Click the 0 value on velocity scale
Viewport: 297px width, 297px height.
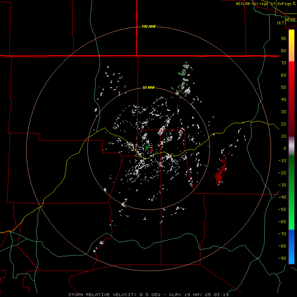[285, 148]
